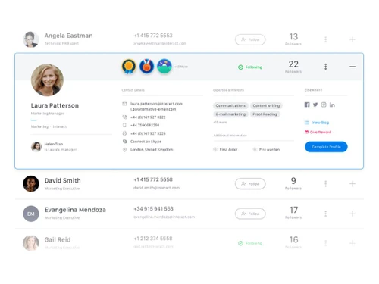
Task: Click the name Angela Eastman
Action: pos(68,36)
